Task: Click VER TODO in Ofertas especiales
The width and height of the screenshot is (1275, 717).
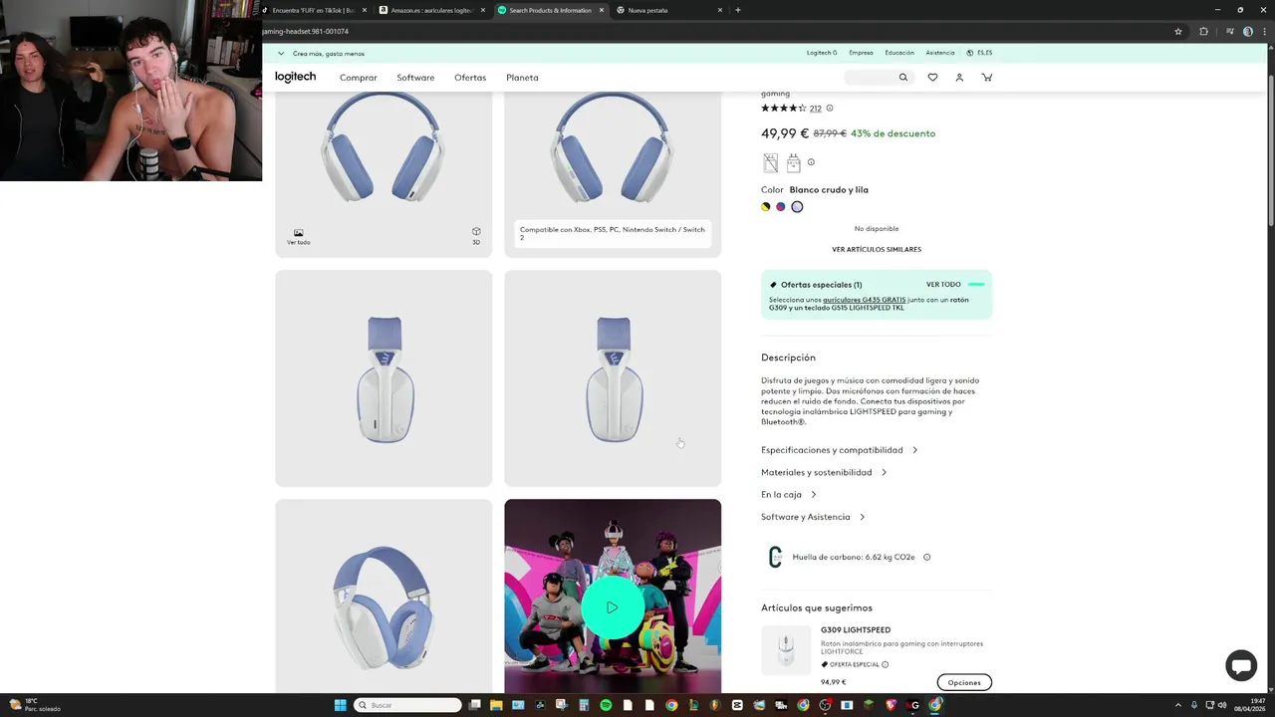Action: pos(943,285)
